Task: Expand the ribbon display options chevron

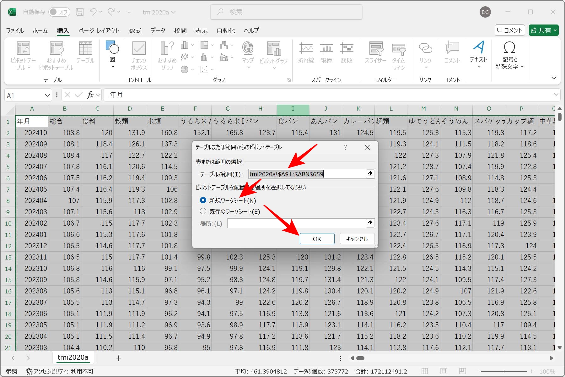Action: coord(554,78)
